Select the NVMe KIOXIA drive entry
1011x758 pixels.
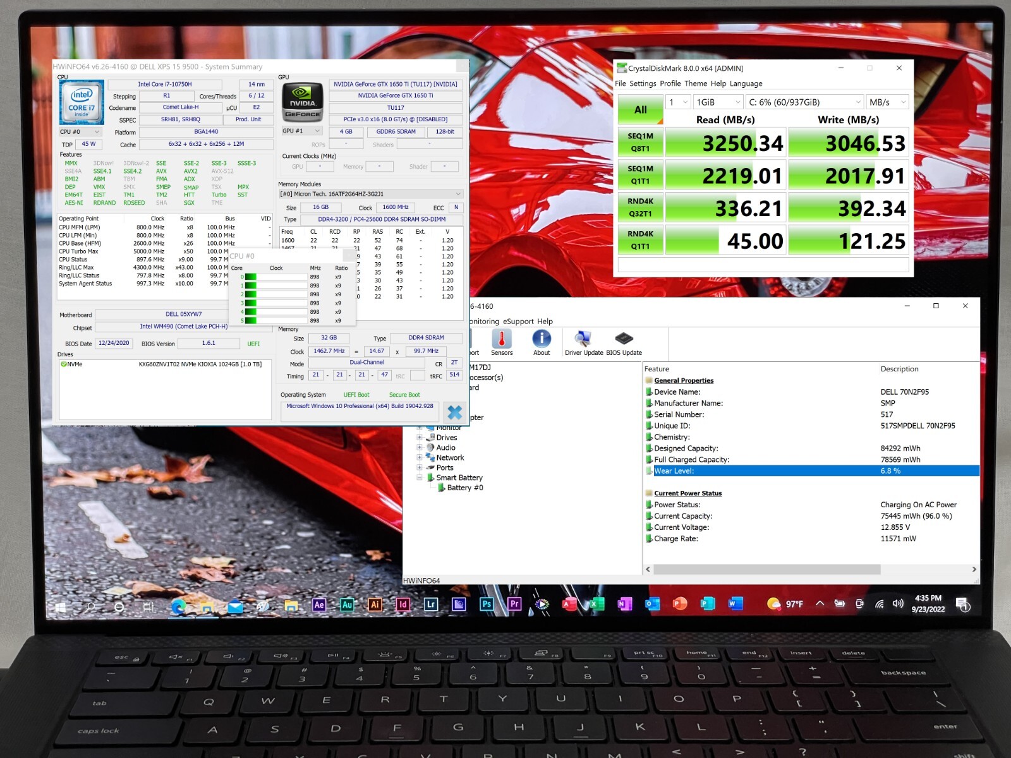[x=165, y=364]
